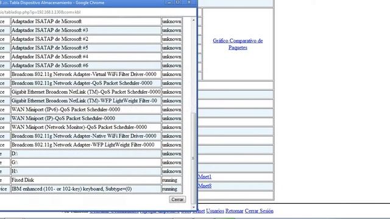390x219 pixels.
Task: Select the 'D:\' drive cell
Action: [86, 154]
